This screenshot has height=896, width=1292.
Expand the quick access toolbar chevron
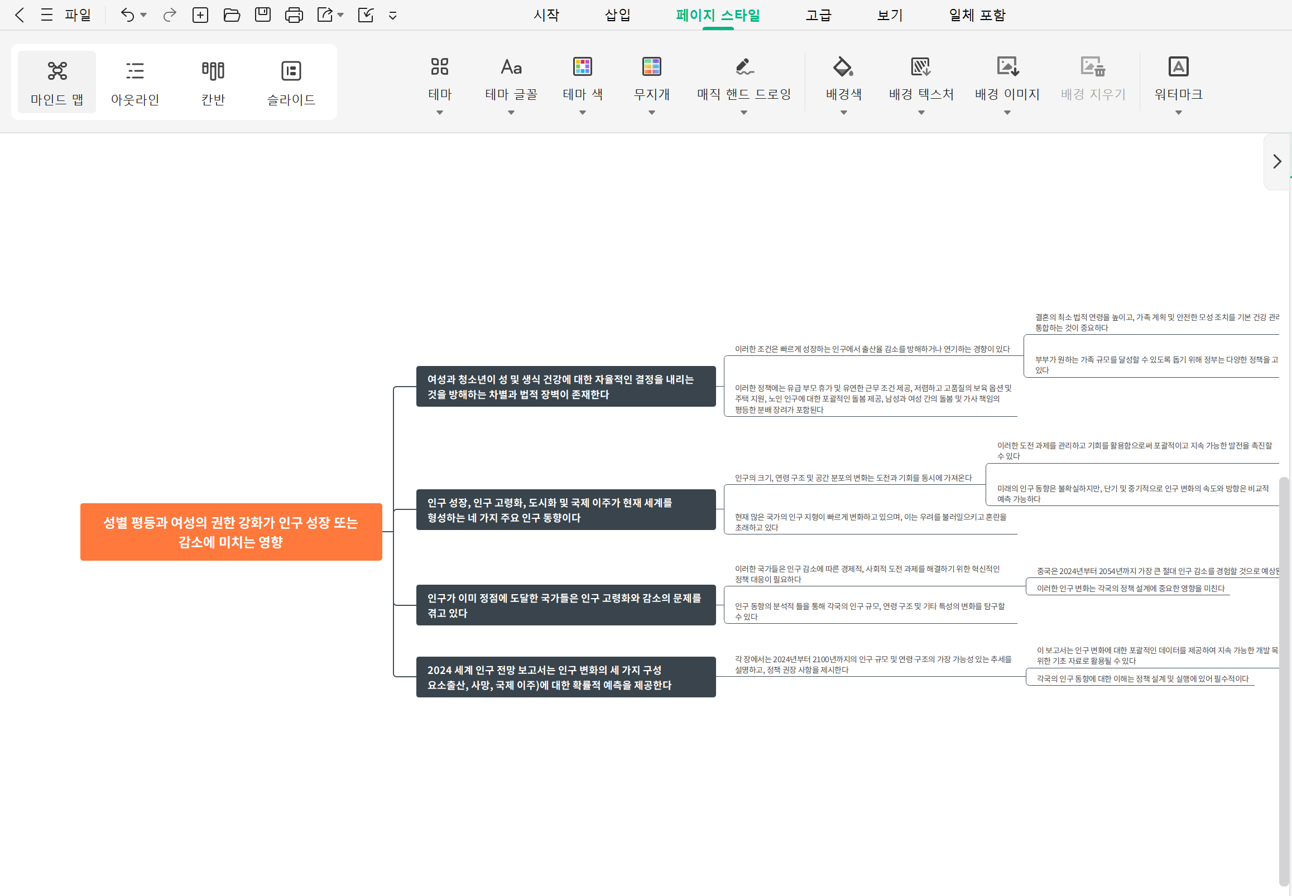(x=393, y=16)
